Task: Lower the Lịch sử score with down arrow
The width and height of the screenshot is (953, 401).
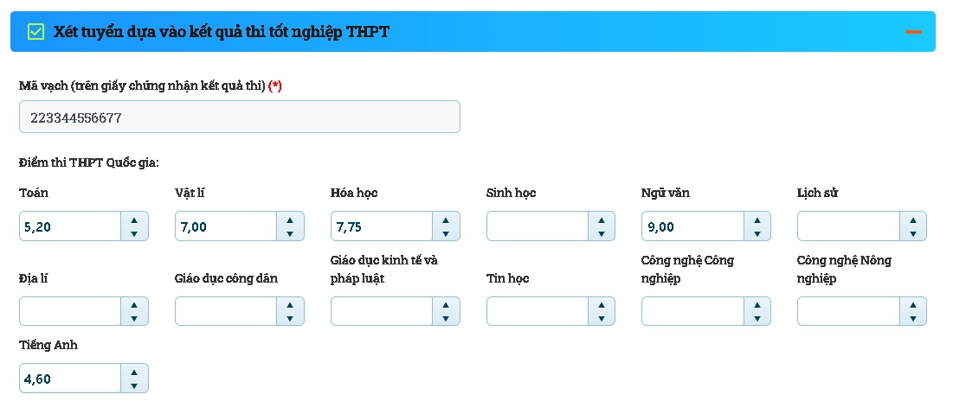Action: click(x=912, y=233)
